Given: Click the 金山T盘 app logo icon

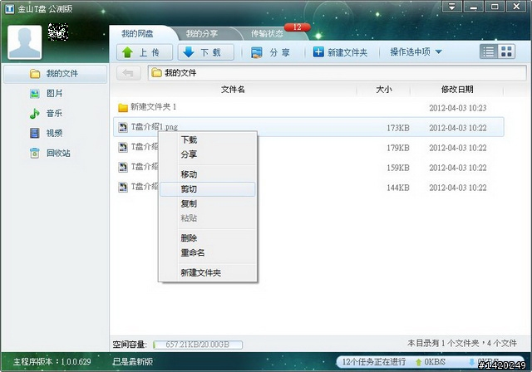Looking at the screenshot, I should [x=9, y=8].
